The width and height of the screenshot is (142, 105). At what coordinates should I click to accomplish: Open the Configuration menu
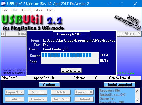coord(33,10)
